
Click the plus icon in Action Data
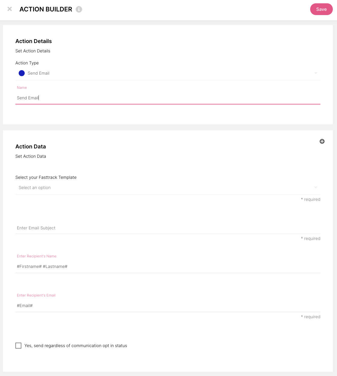click(322, 141)
